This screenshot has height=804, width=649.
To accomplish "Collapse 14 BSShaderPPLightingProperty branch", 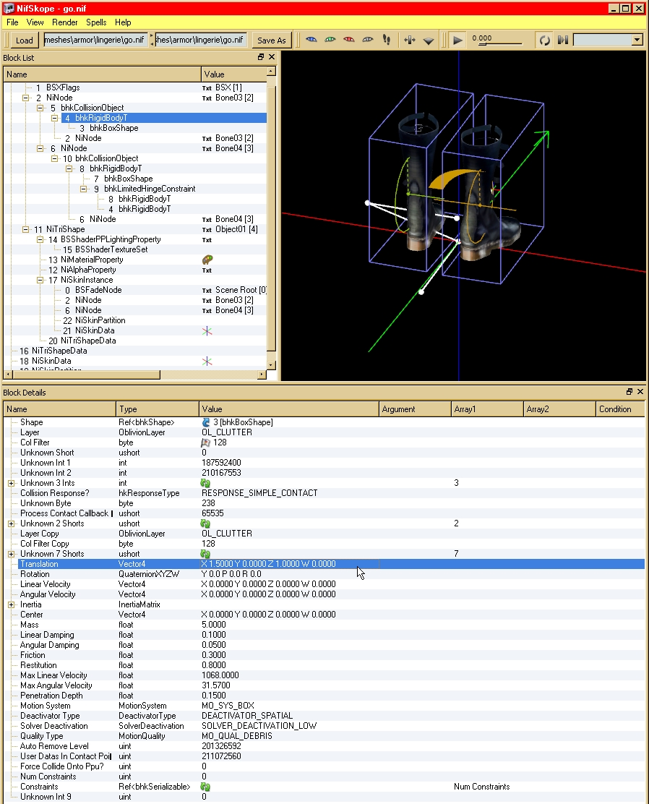I will (40, 239).
